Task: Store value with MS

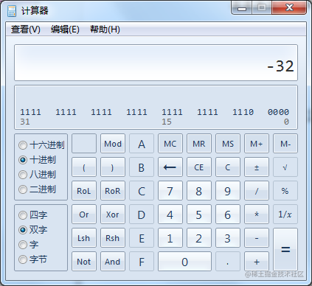Action: pyautogui.click(x=228, y=144)
